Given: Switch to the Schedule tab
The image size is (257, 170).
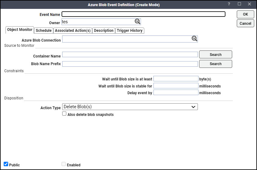Looking at the screenshot, I should coord(43,31).
